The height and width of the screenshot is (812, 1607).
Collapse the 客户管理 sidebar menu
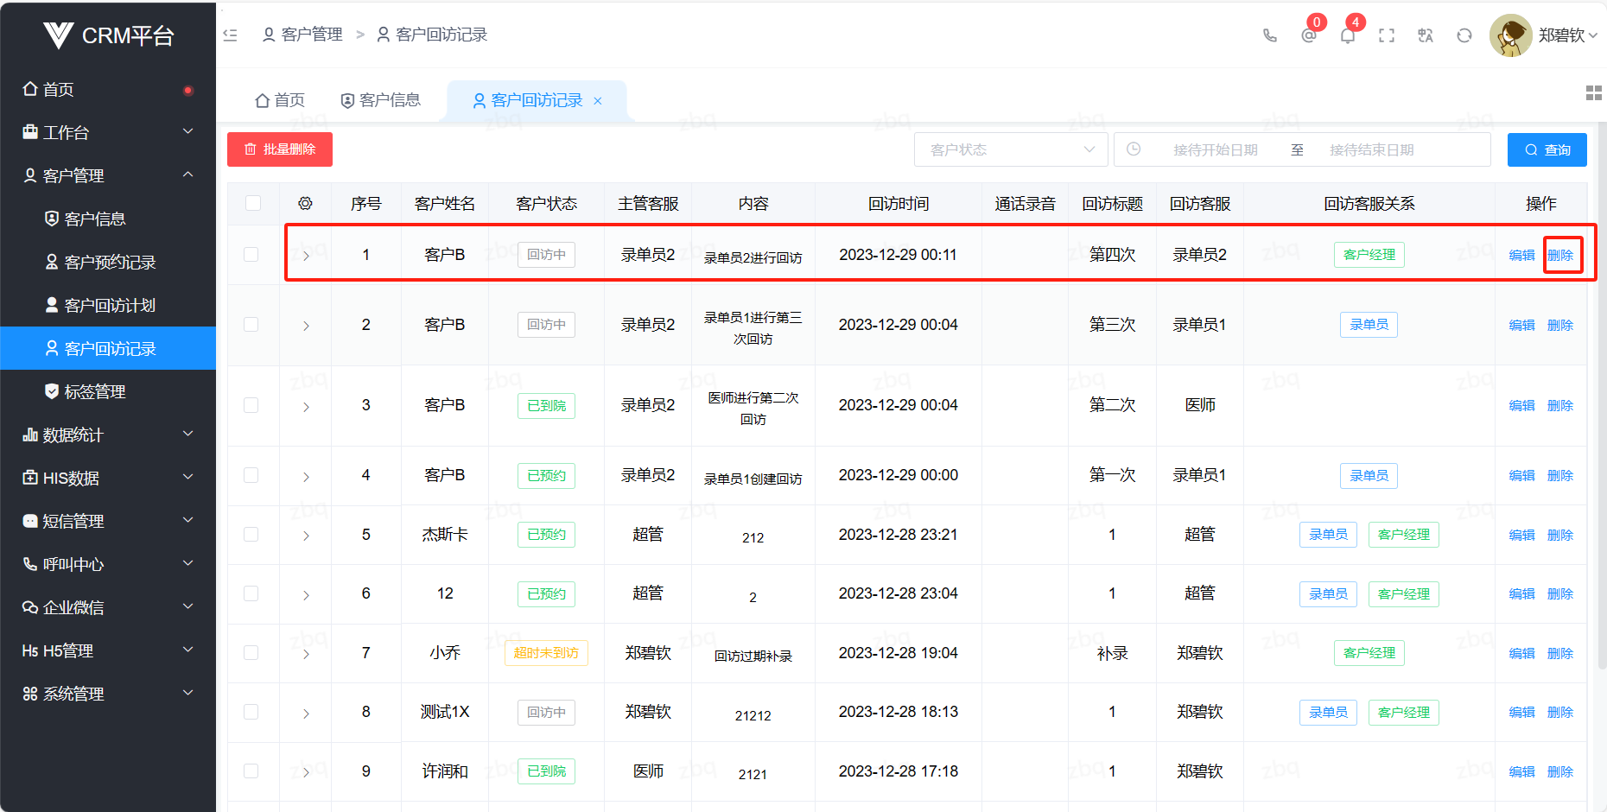pos(108,175)
